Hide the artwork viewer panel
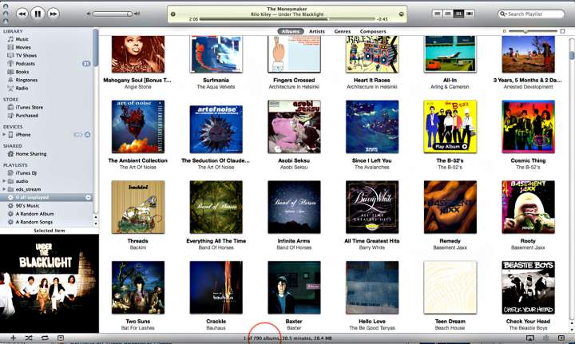Viewport: 575px width, 344px height. click(x=61, y=338)
